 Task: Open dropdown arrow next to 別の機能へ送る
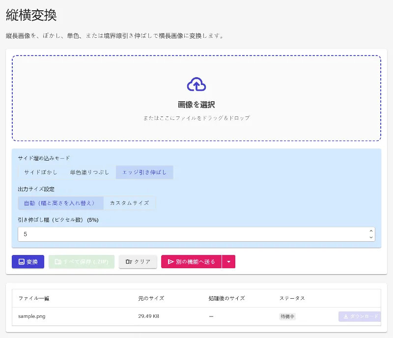point(228,262)
